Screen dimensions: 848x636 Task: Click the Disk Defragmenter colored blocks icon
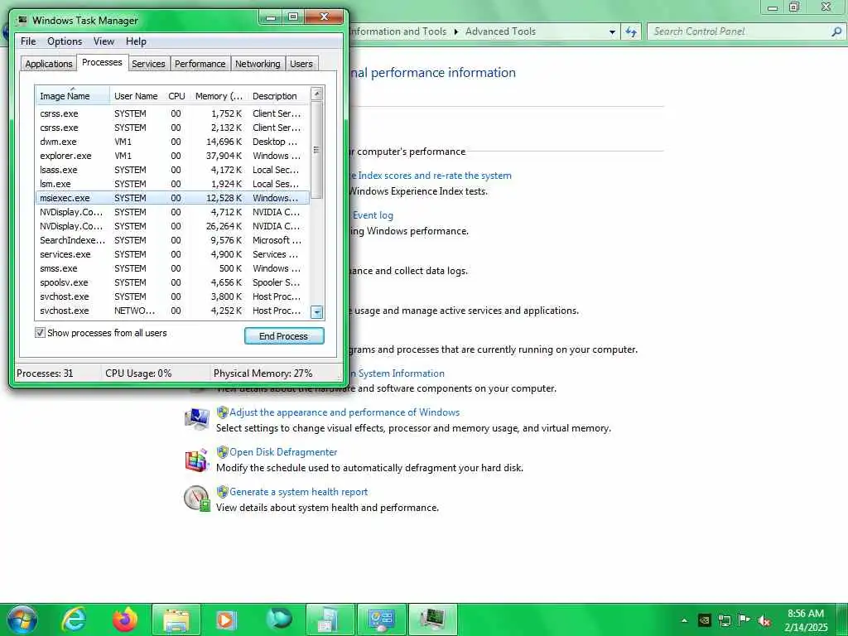tap(197, 460)
